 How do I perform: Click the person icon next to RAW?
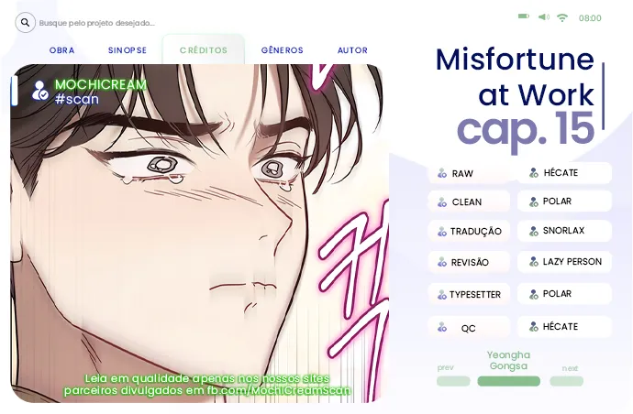(x=442, y=173)
